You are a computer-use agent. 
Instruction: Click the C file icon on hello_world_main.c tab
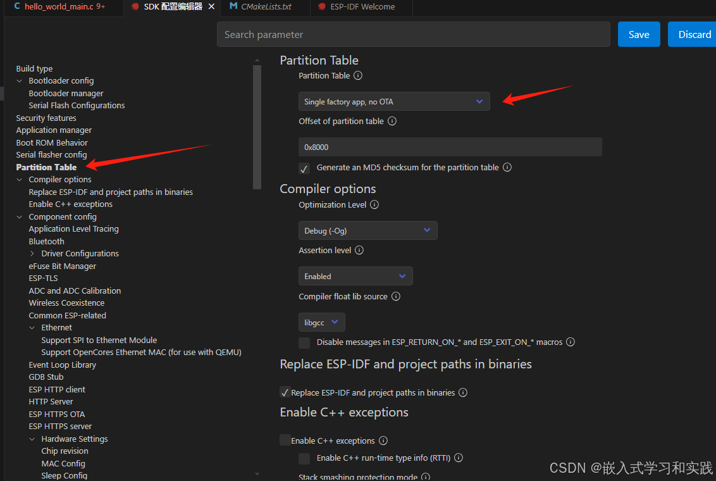pos(17,6)
